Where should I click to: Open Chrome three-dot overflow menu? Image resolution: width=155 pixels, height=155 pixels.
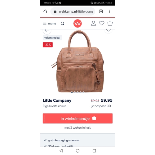tap(109, 11)
